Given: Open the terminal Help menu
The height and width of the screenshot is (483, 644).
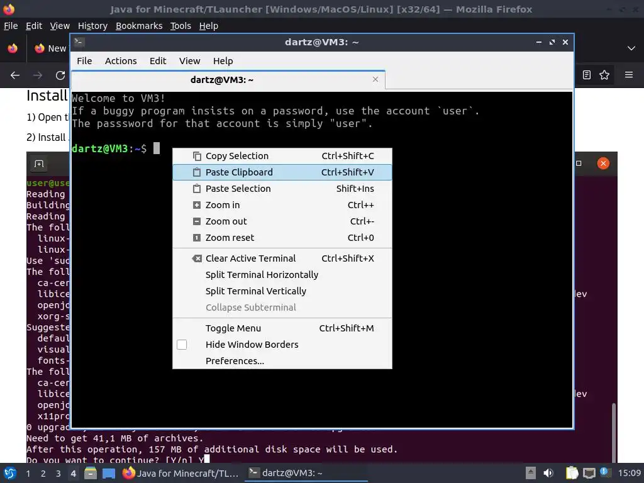Looking at the screenshot, I should (x=223, y=61).
